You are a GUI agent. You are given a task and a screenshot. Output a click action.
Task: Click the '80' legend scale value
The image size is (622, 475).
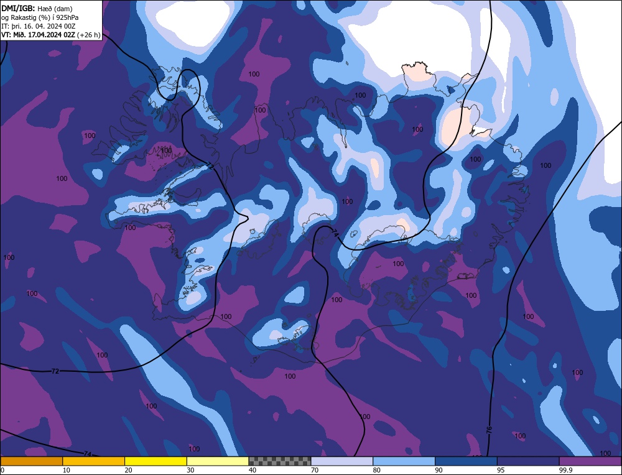coord(377,470)
